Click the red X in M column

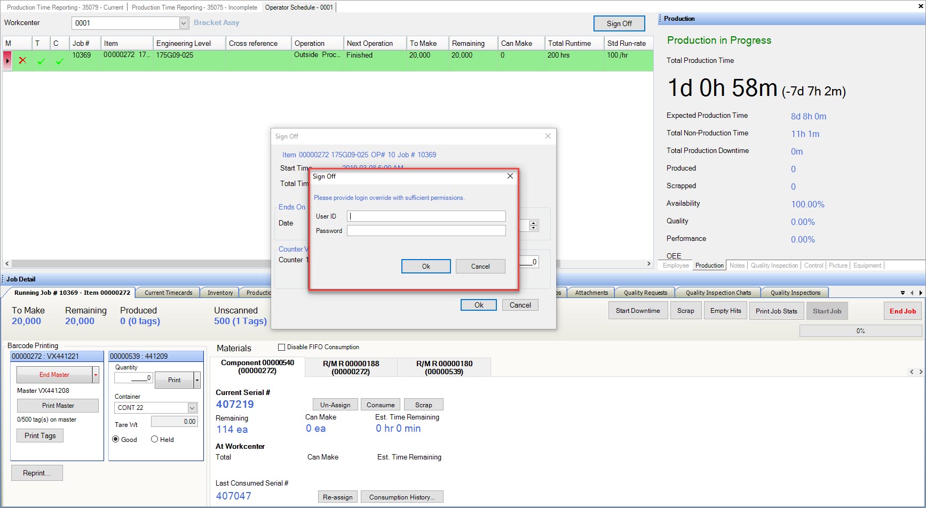[22, 60]
